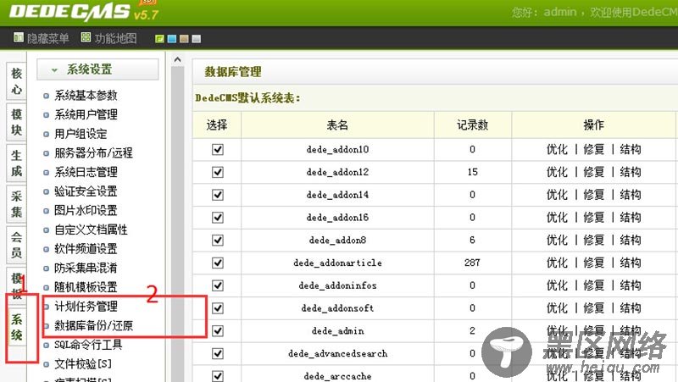Click the 隐藏菜单 hide-menu icon

point(18,37)
